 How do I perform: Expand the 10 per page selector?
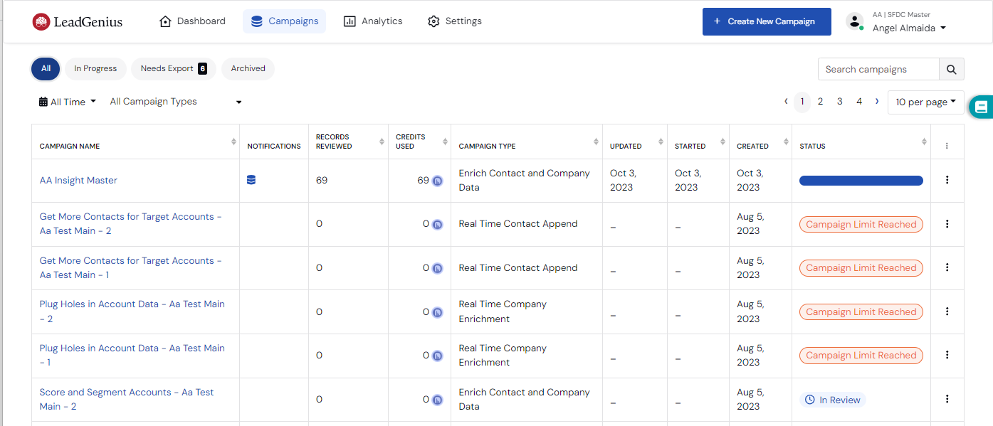pyautogui.click(x=925, y=102)
